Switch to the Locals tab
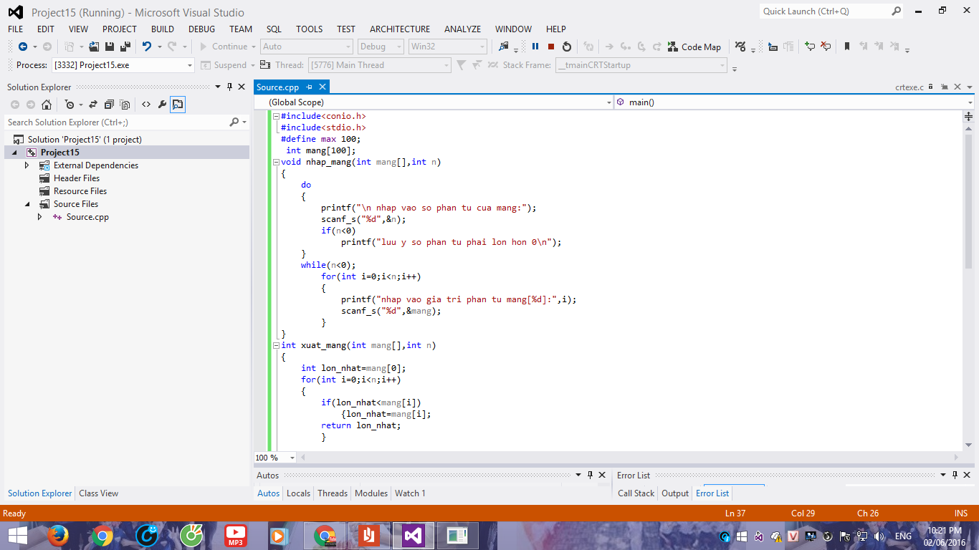This screenshot has width=979, height=550. [x=298, y=493]
